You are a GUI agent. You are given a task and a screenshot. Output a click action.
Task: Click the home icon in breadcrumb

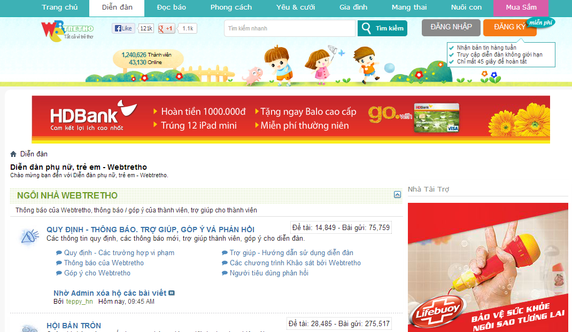(x=13, y=154)
